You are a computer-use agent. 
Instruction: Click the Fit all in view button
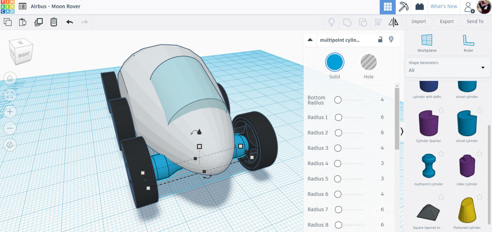(x=10, y=95)
